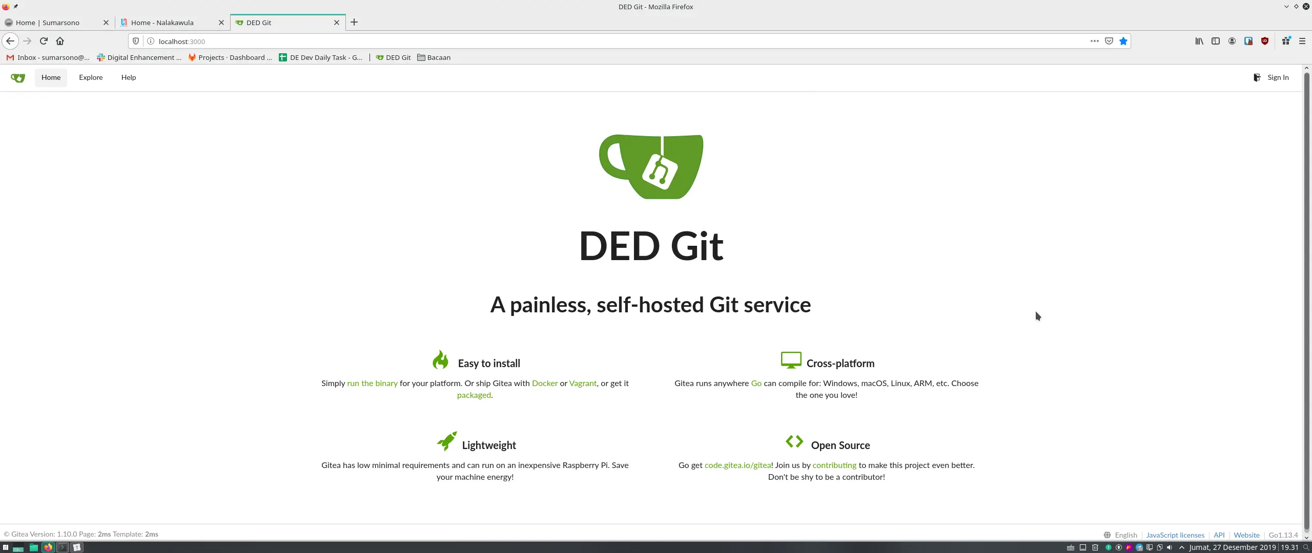Open page actions three-dot menu
1312x553 pixels.
(x=1094, y=41)
